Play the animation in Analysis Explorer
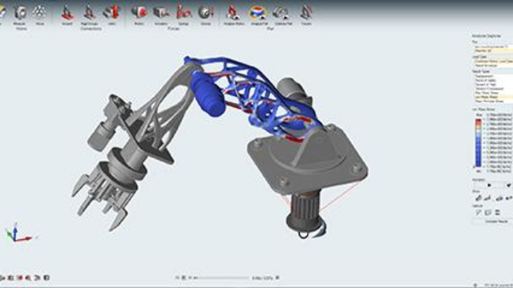This screenshot has width=513, height=288. 490,185
